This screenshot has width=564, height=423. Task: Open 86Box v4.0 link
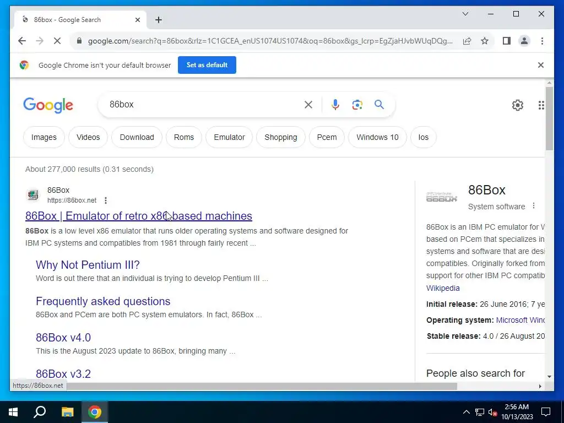(63, 338)
